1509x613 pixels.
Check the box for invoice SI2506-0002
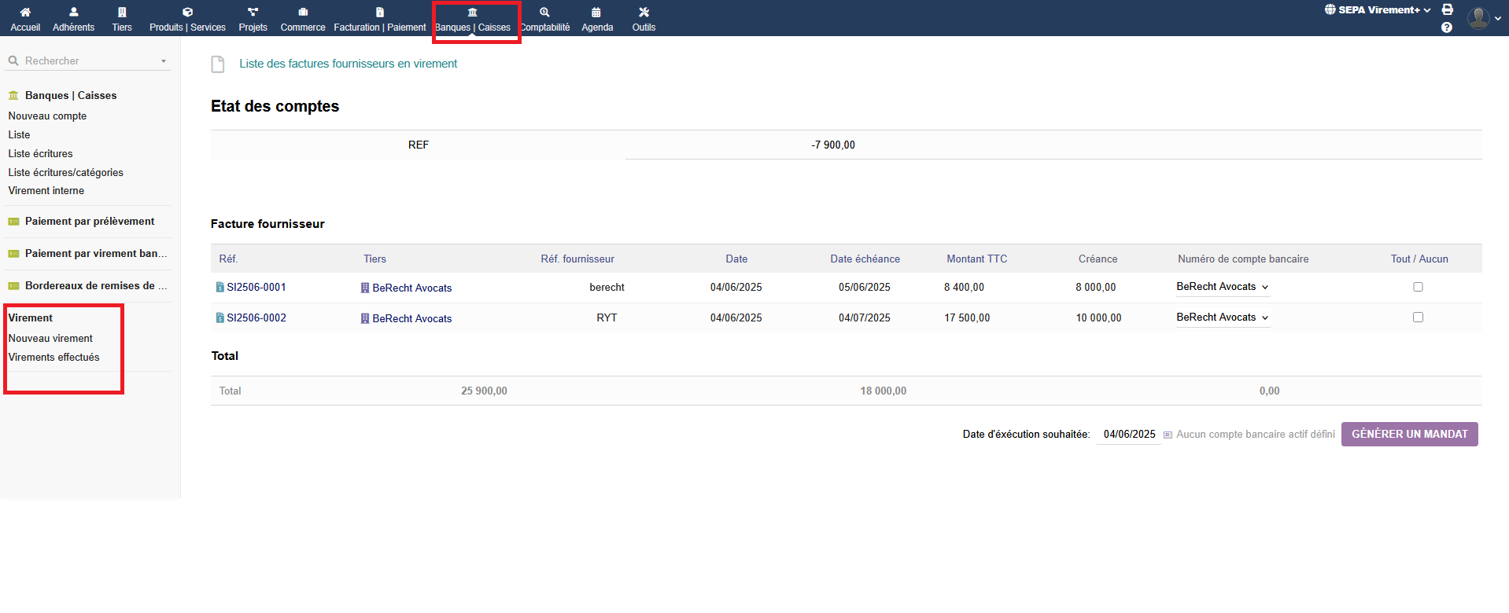click(x=1418, y=318)
